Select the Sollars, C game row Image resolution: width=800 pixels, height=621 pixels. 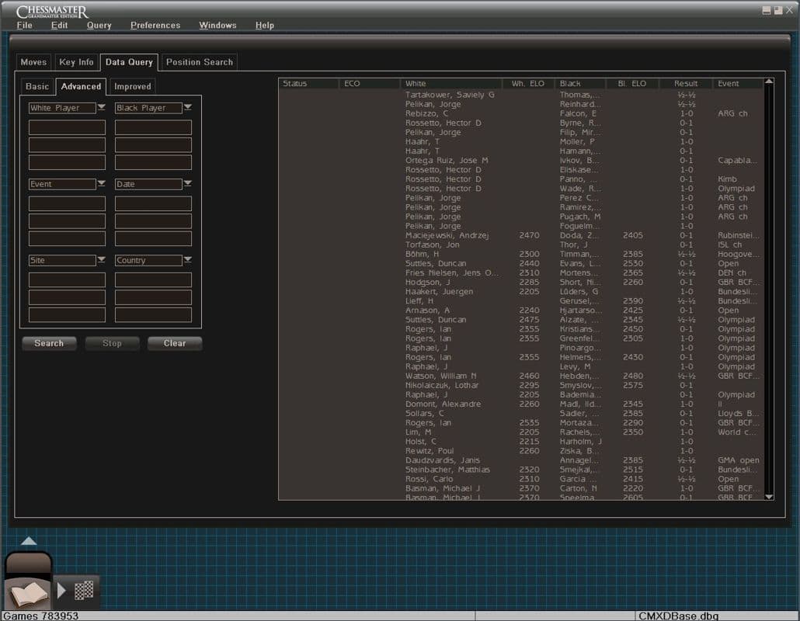point(520,413)
